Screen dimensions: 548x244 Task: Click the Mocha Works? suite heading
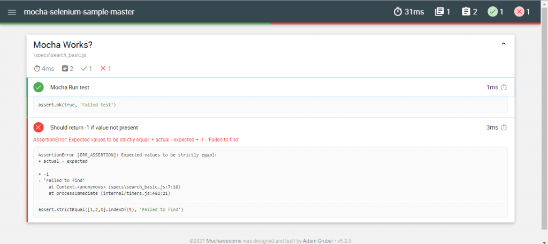[63, 45]
